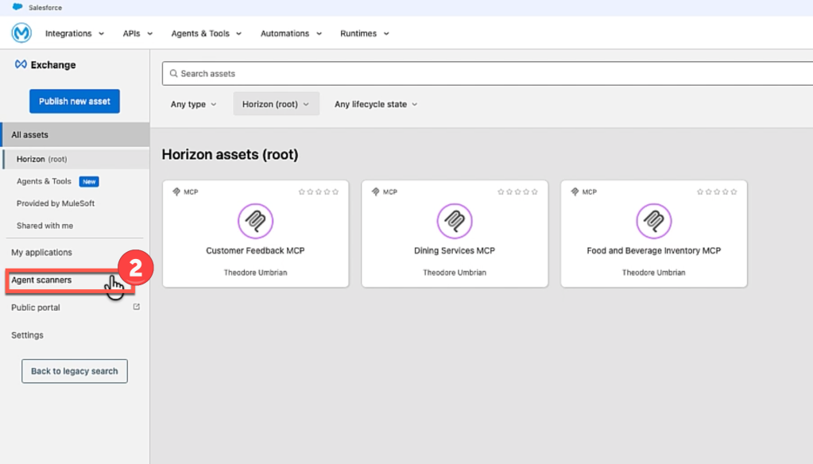
Task: Click the Back to legacy search button
Action: (x=74, y=371)
